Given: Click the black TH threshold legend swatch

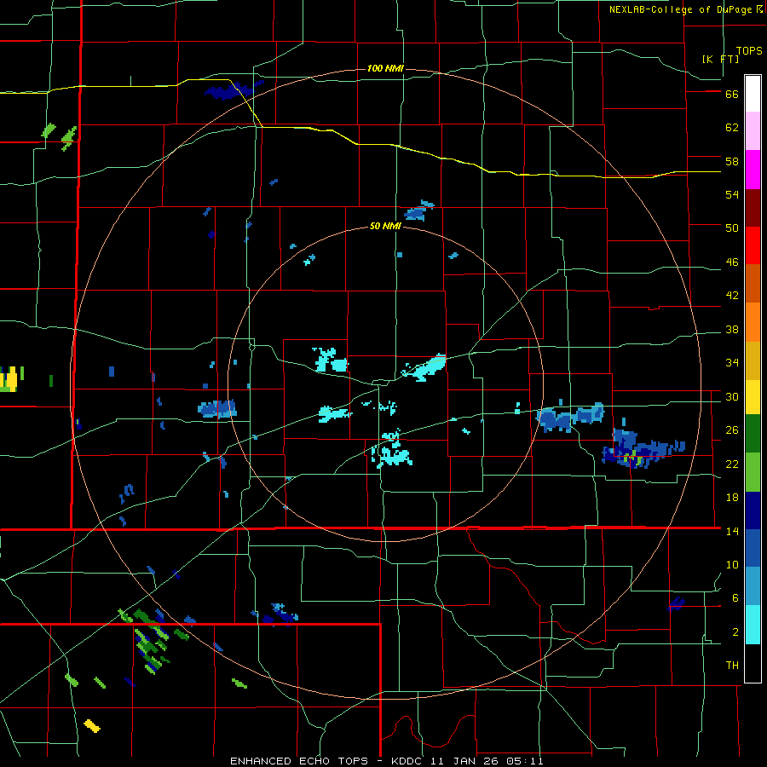Looking at the screenshot, I should (x=753, y=663).
